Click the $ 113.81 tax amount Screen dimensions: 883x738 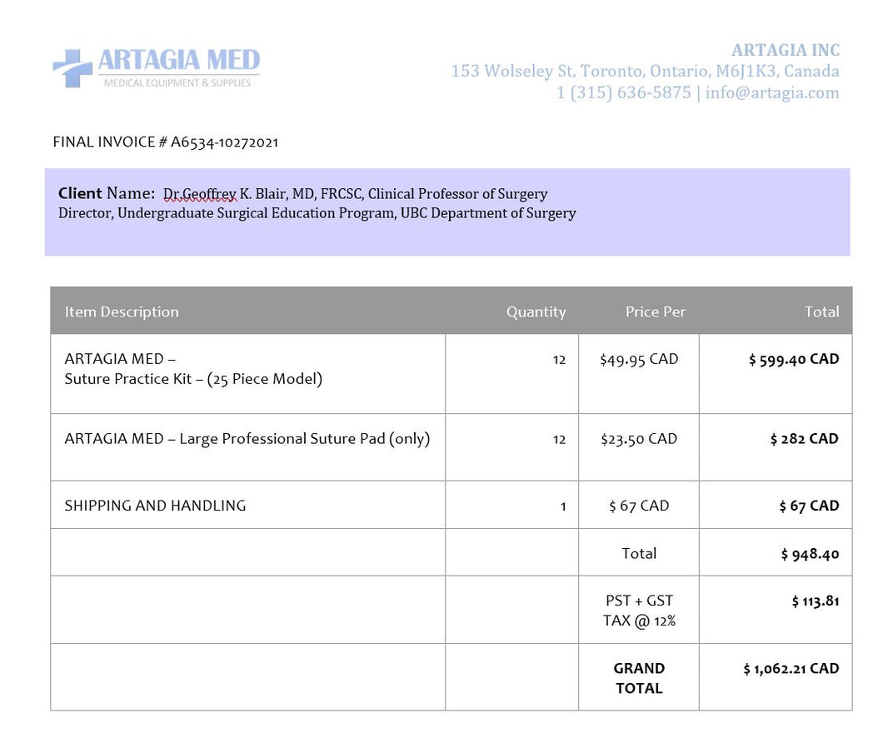click(x=816, y=601)
